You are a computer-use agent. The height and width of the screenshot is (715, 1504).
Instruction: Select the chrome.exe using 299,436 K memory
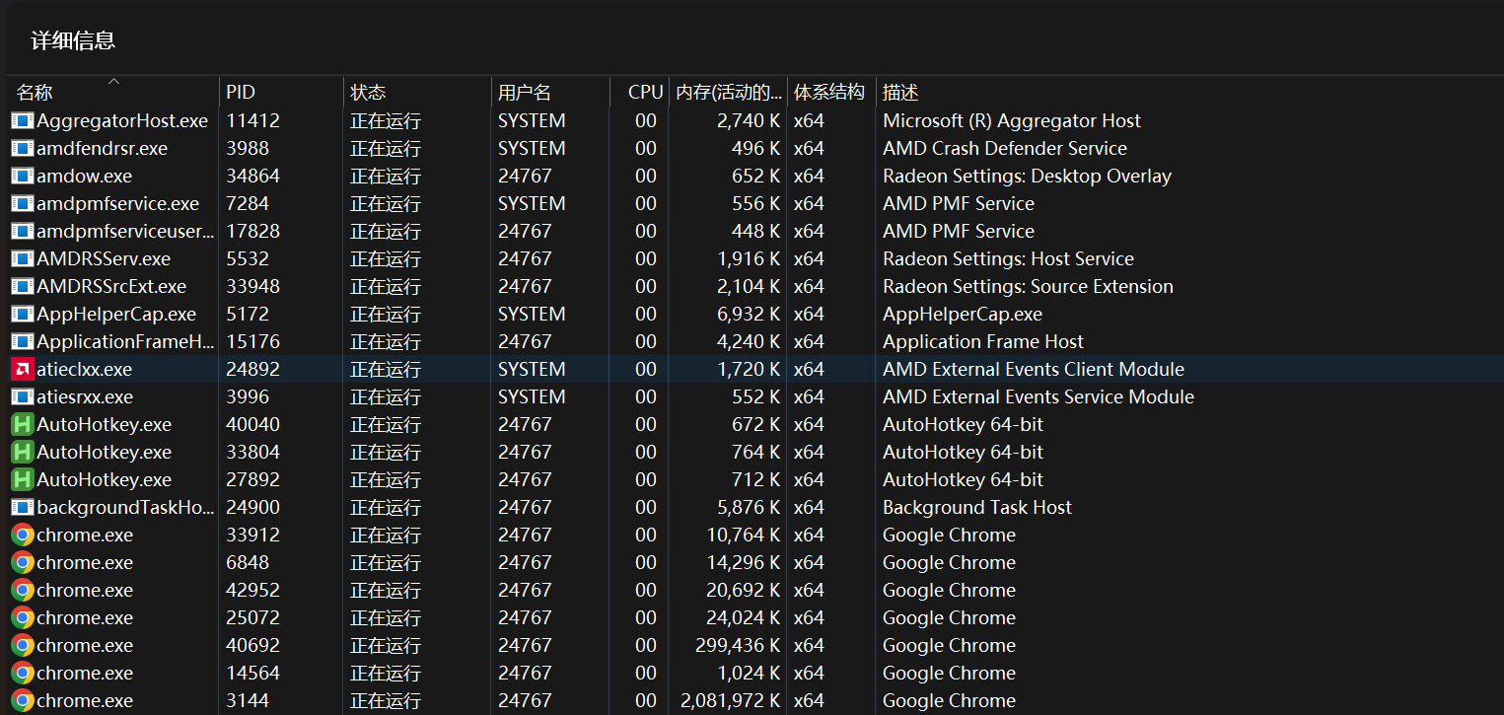84,646
